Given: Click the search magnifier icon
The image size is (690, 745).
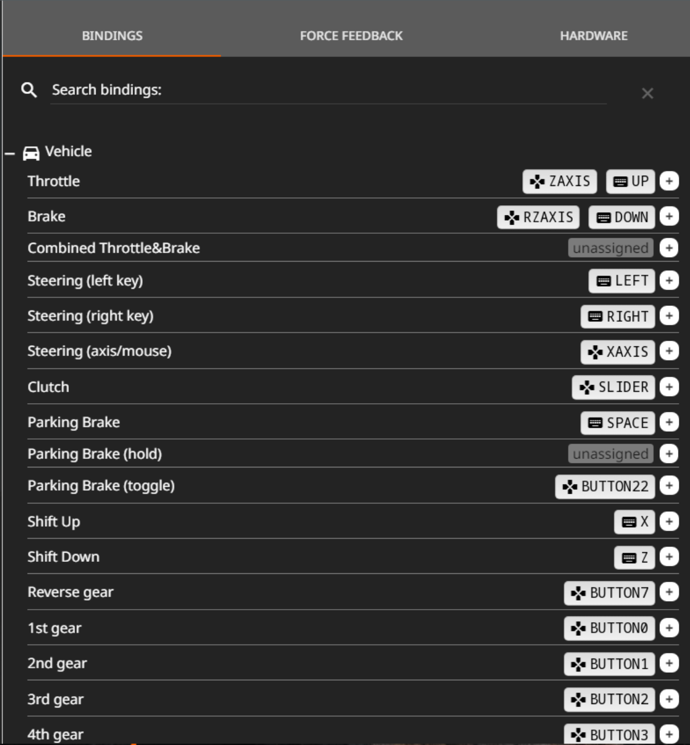Looking at the screenshot, I should [x=29, y=90].
